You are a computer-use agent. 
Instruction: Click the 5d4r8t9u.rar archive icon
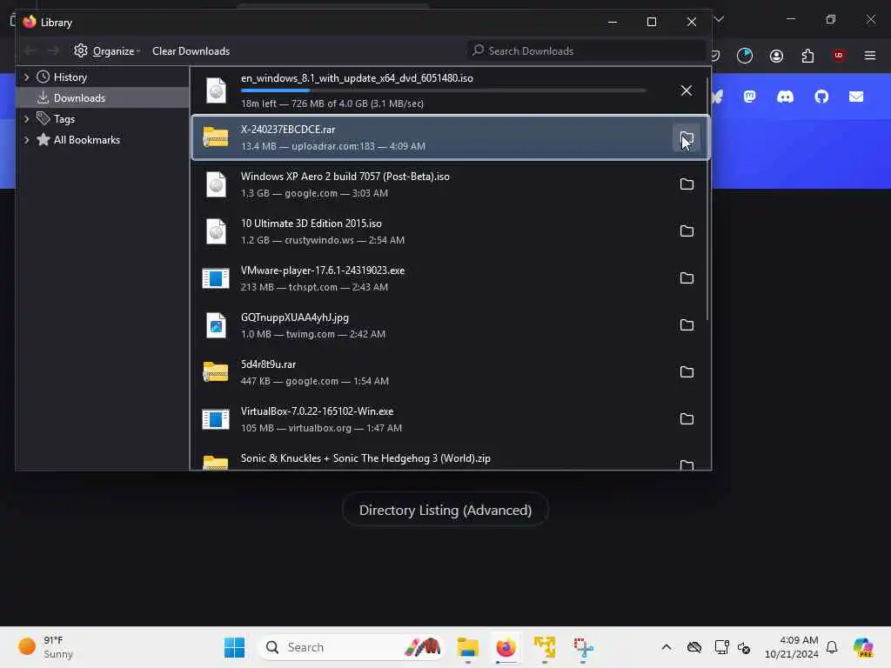coord(216,372)
